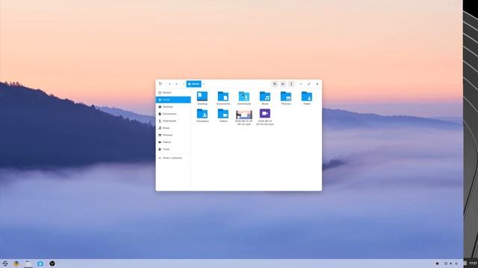Open Other Locations in the sidebar
478x268 pixels.
click(x=173, y=158)
